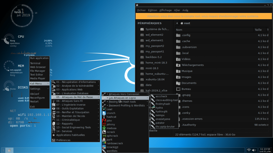Open the Téléchargements folder
273x153 pixels.
coord(192,65)
